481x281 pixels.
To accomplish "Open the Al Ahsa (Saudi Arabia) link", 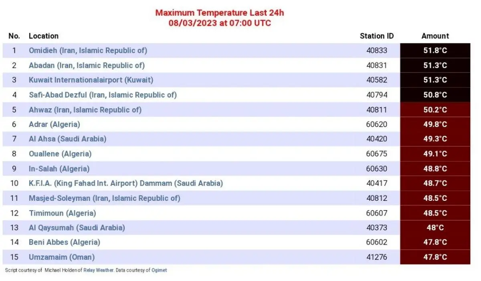I will click(67, 139).
